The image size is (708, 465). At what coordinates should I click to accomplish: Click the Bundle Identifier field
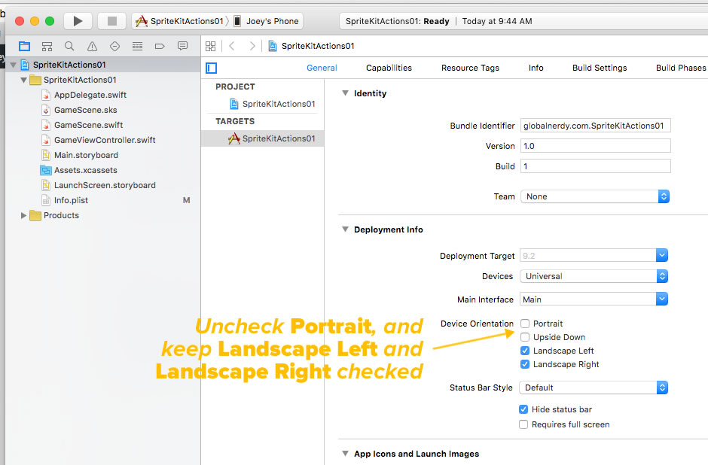(x=596, y=126)
